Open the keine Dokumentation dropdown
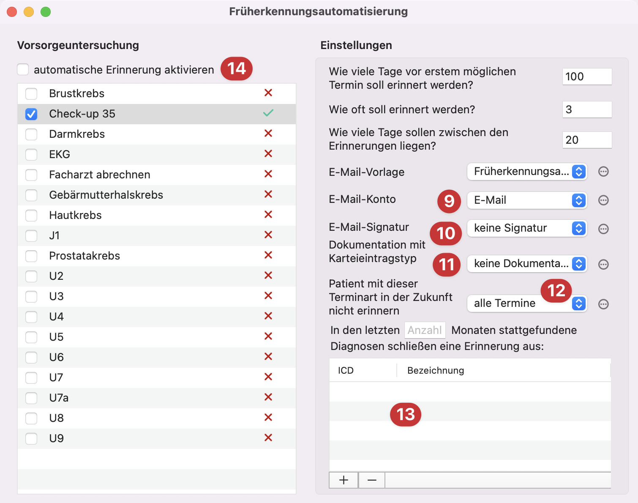The width and height of the screenshot is (638, 503). pos(527,264)
